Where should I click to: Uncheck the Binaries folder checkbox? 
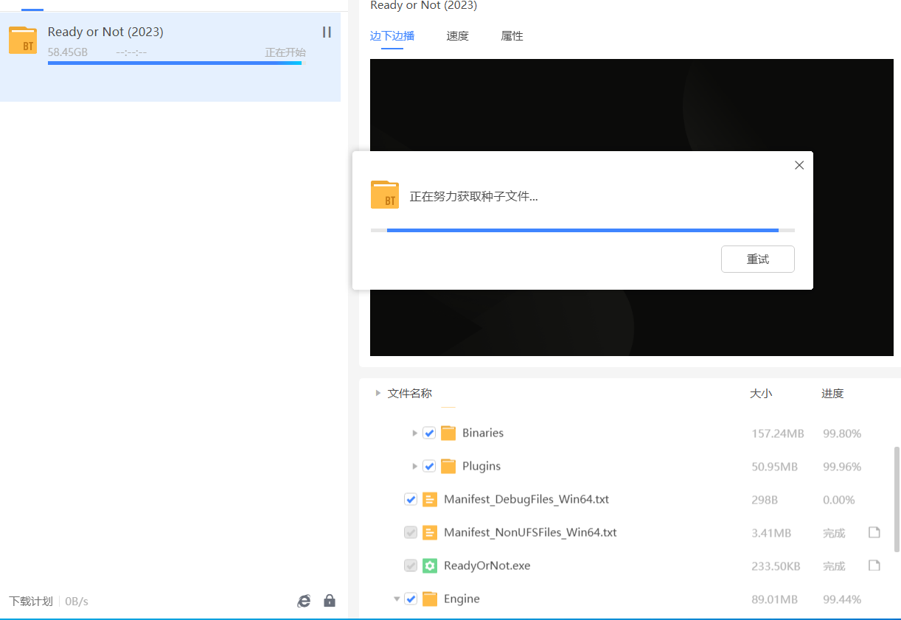[429, 433]
